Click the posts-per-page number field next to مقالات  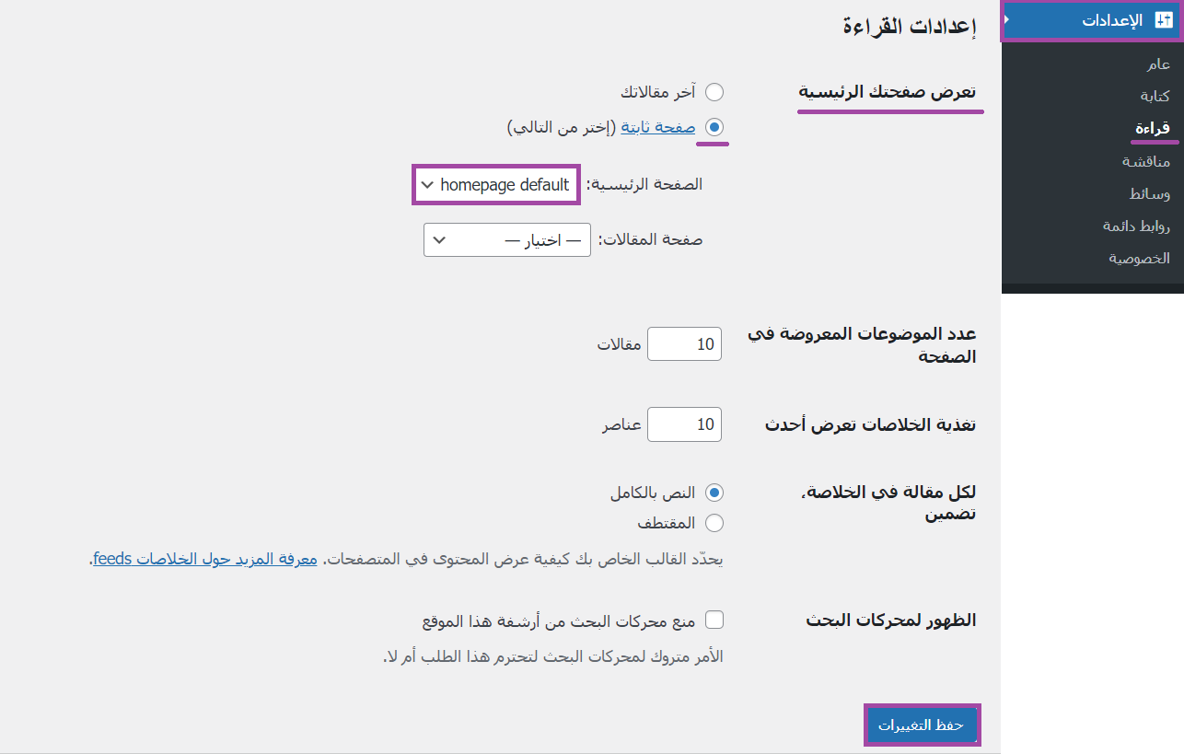tap(684, 344)
